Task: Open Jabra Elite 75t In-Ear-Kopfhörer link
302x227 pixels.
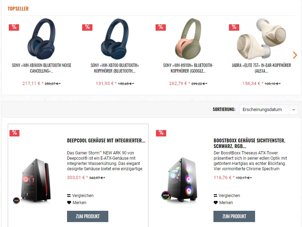Action: [x=261, y=68]
